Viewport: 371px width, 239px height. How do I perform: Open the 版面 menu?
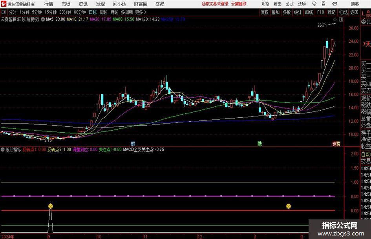pyautogui.click(x=278, y=4)
